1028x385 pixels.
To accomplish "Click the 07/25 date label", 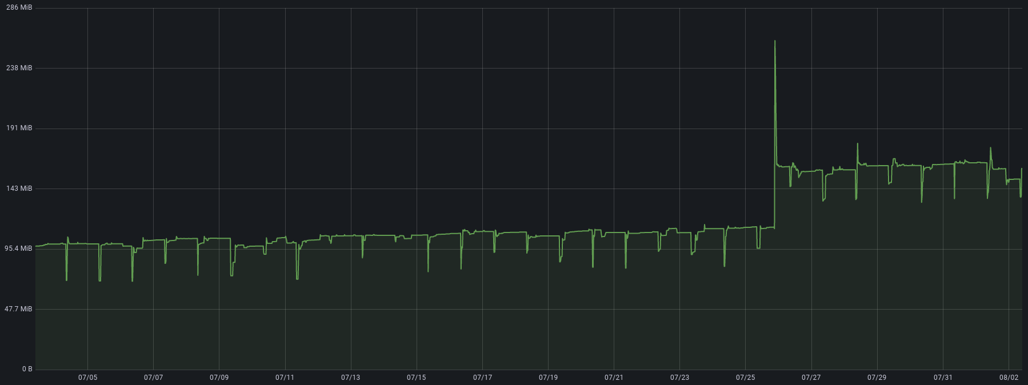I will coord(745,378).
